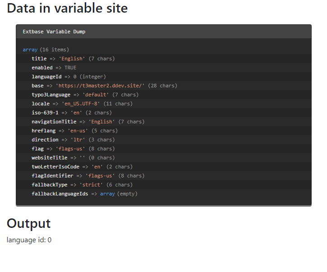327x272 pixels.
Task: Select the direction 'ltr' value
Action: tap(78, 140)
